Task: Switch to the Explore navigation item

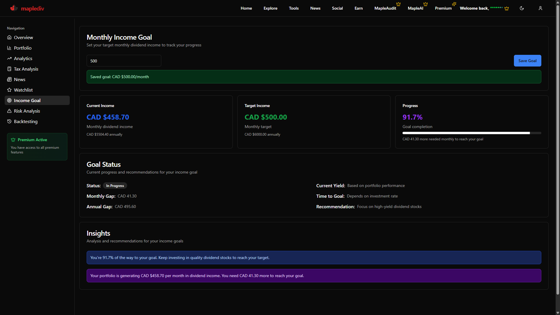Action: click(270, 8)
